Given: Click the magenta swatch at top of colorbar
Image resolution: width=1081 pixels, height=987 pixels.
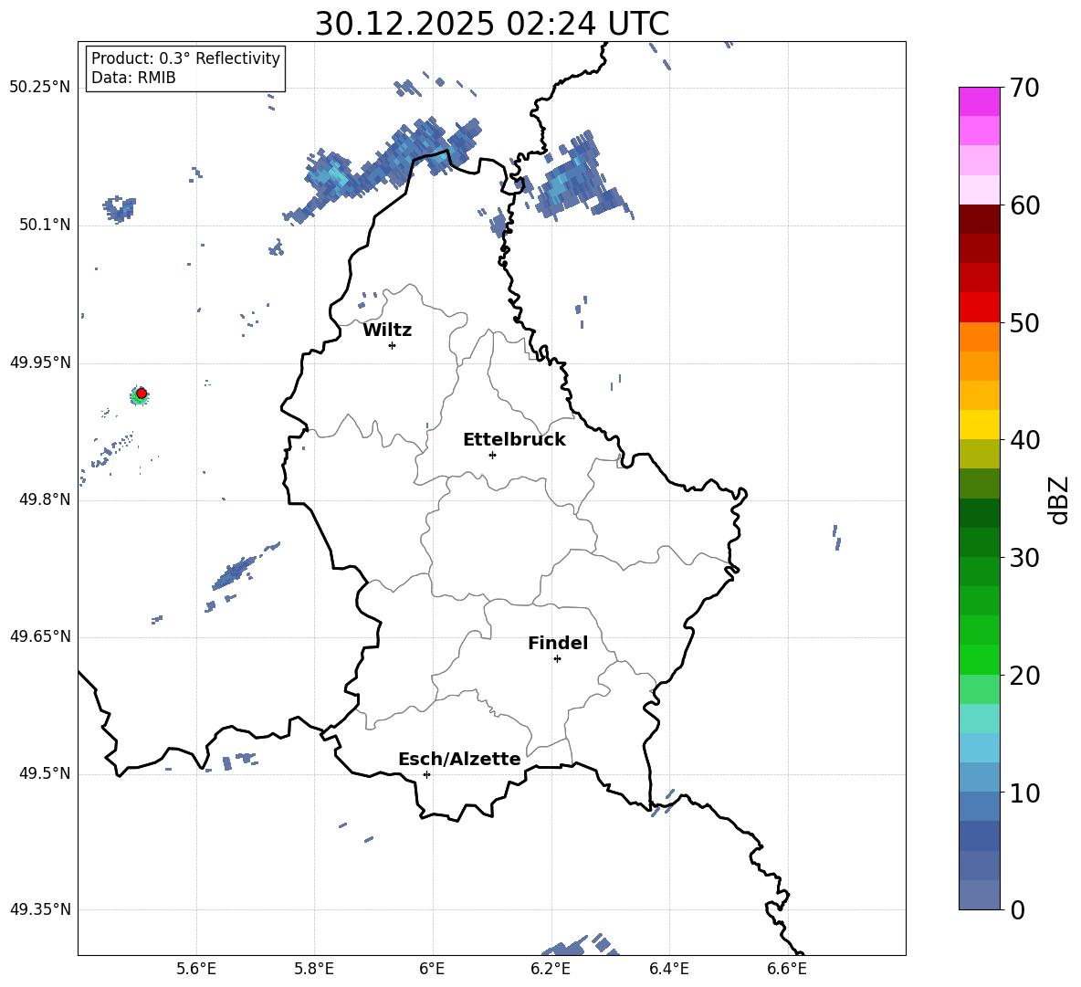Looking at the screenshot, I should [979, 101].
